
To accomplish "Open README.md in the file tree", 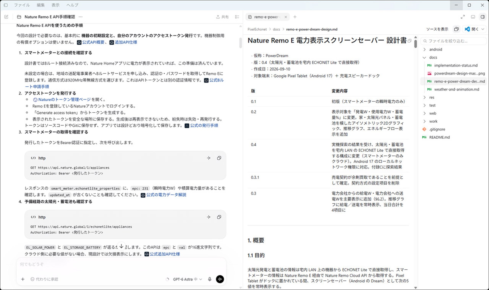I will coord(453,137).
